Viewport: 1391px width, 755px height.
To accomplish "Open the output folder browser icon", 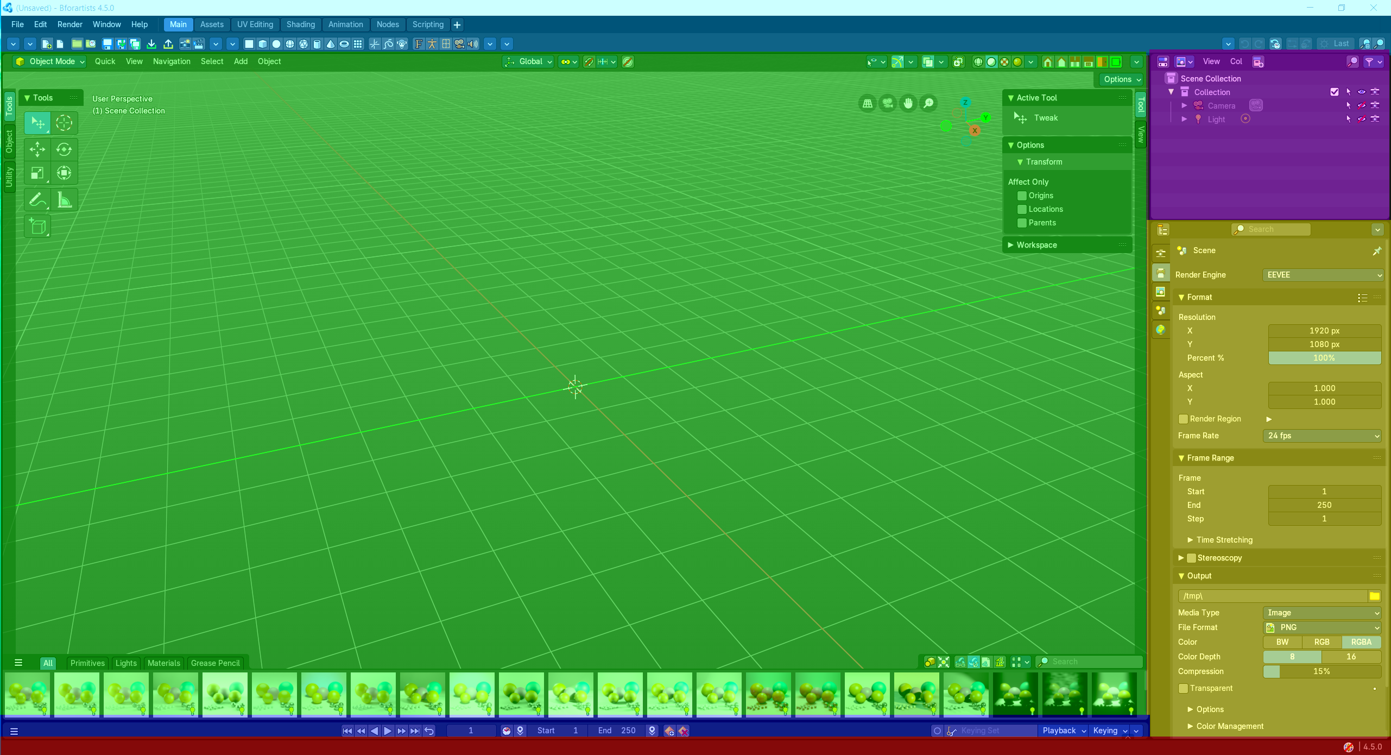I will click(1375, 596).
